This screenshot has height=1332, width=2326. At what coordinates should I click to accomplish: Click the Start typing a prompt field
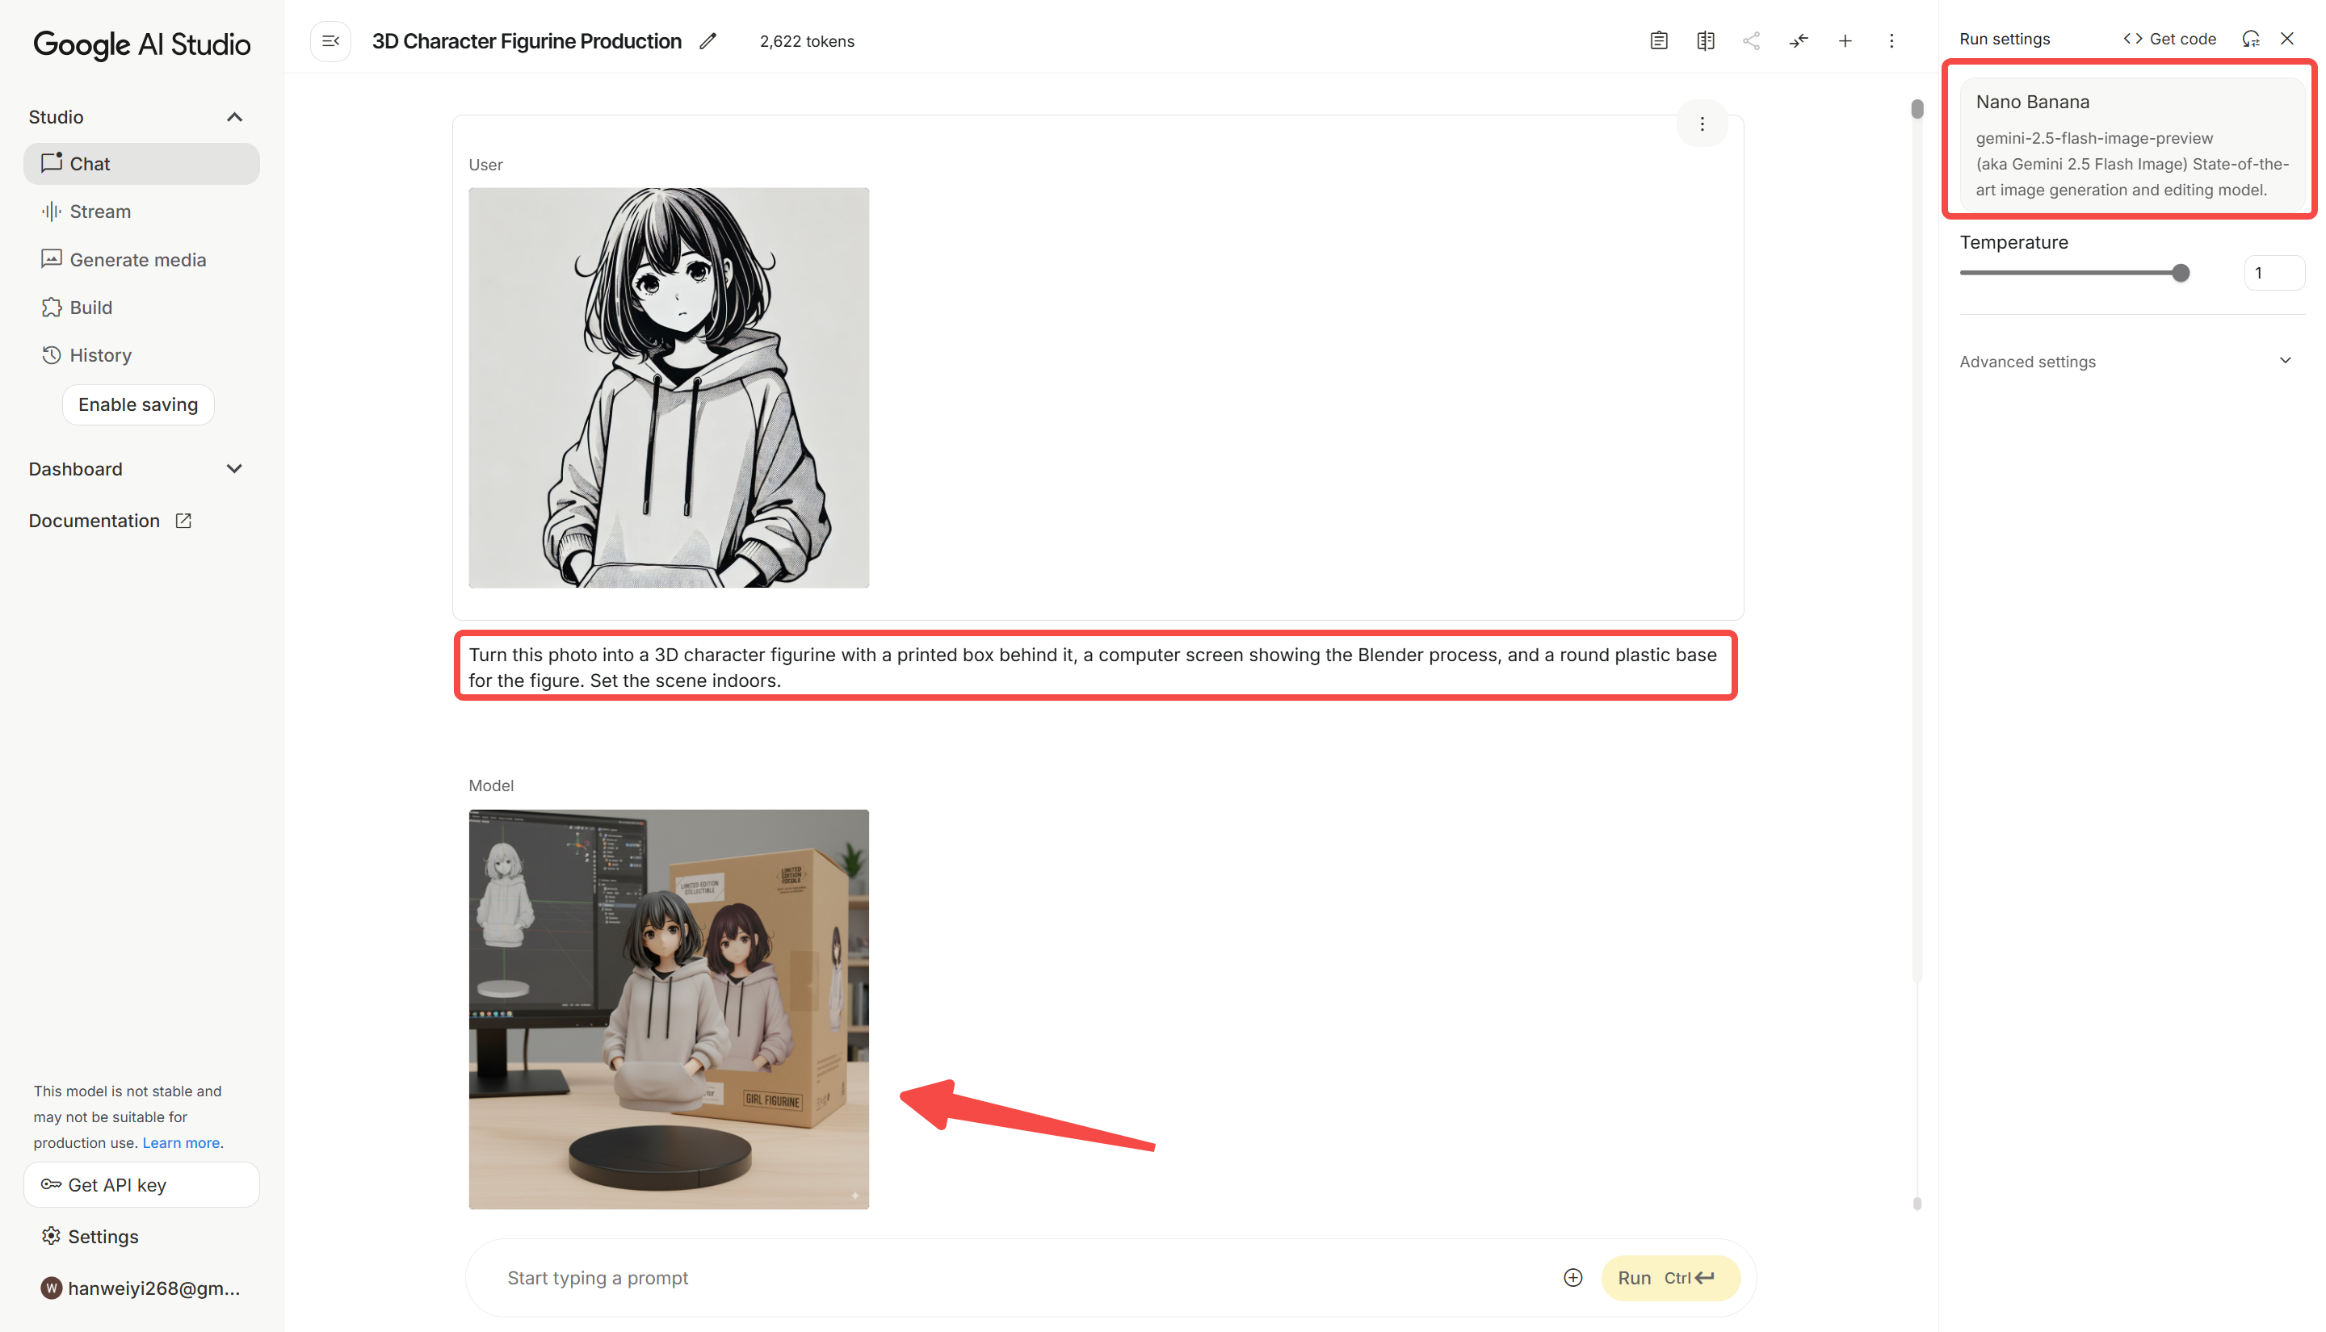click(1006, 1277)
